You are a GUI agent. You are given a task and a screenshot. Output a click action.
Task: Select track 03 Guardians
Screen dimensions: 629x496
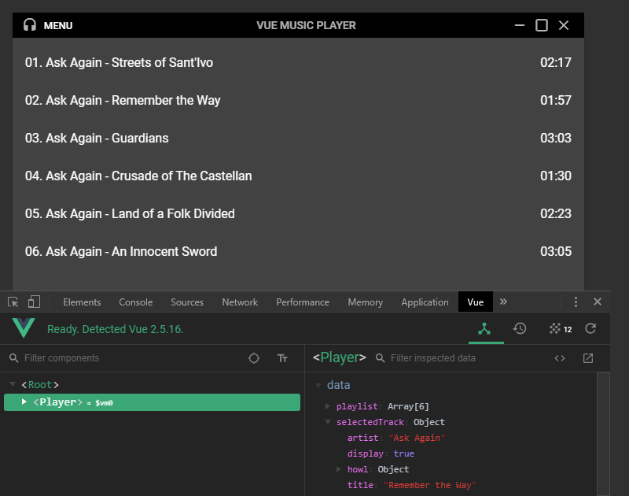298,138
